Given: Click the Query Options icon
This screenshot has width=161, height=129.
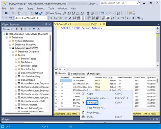Looking at the screenshot, I should coord(79,18).
